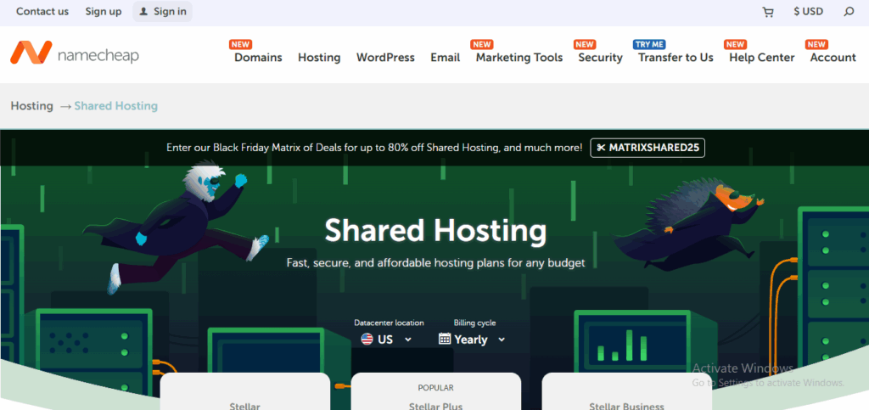Click the search magnifier icon
The width and height of the screenshot is (869, 410).
coord(849,12)
